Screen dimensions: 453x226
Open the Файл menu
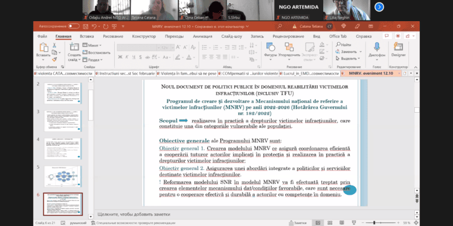[x=42, y=36]
